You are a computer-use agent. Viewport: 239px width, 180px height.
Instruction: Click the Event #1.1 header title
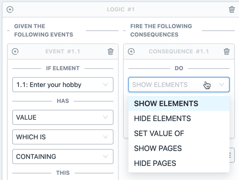63,51
